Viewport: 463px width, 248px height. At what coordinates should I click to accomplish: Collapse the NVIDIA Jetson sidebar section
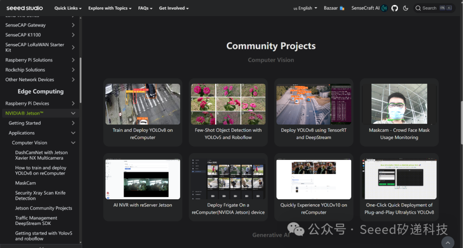point(73,113)
